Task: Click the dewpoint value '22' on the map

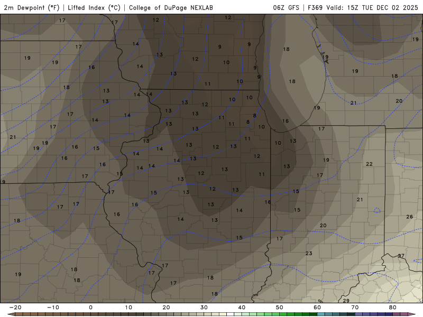Action: 369,164
